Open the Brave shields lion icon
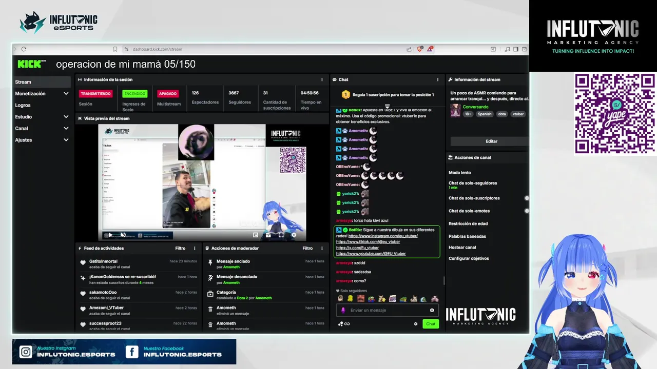Viewport: 657px width, 369px height. pyautogui.click(x=420, y=49)
